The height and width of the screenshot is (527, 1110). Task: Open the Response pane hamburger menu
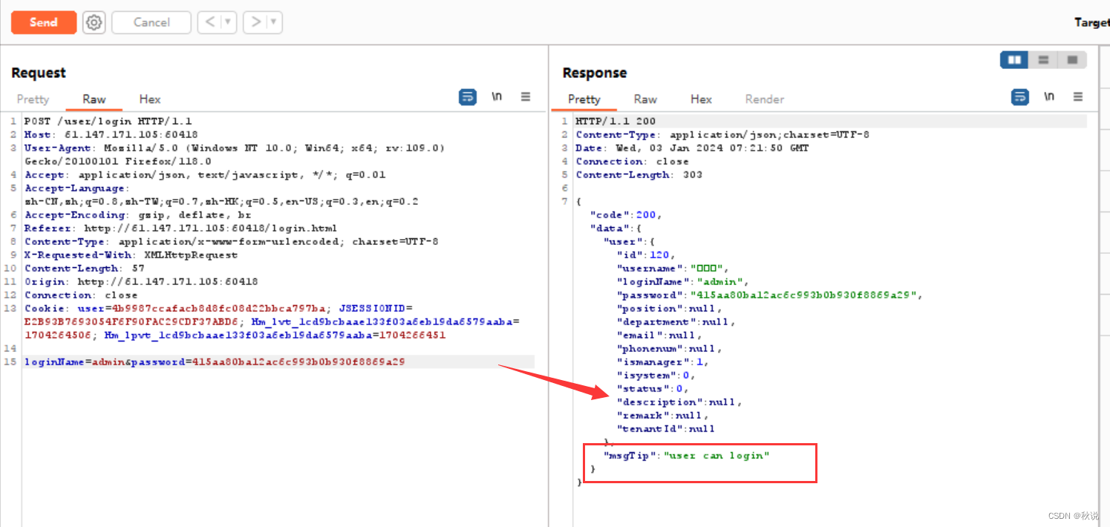pos(1078,96)
